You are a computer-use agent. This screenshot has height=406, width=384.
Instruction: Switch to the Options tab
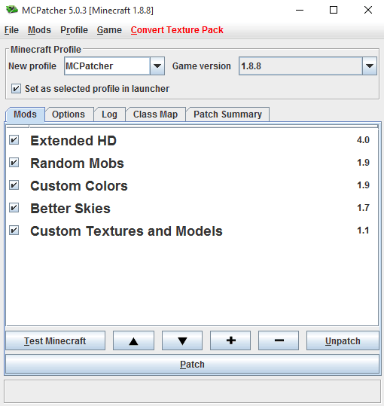pos(69,114)
